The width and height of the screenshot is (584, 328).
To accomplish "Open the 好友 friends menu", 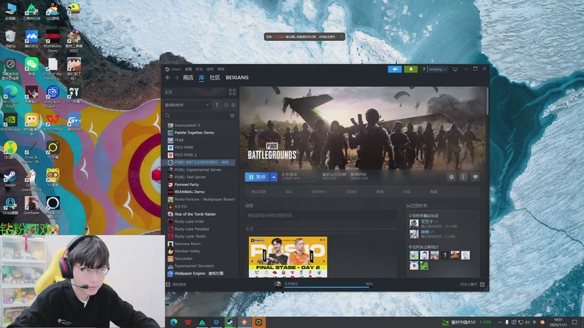I will pyautogui.click(x=199, y=69).
